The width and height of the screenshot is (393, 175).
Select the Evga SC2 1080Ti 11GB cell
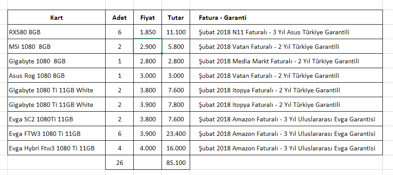click(57, 119)
